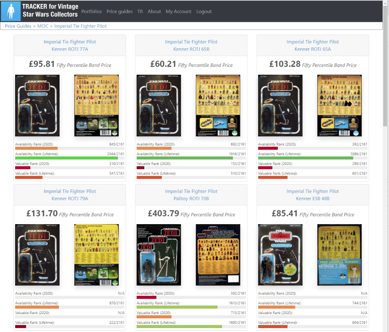The image size is (389, 332).
Task: Click green Valuable Lifetime bar for Palitoy 70B
Action: click(179, 327)
